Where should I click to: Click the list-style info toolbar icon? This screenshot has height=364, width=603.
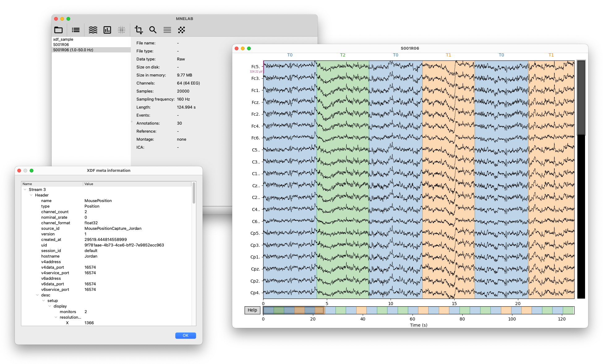pyautogui.click(x=75, y=30)
